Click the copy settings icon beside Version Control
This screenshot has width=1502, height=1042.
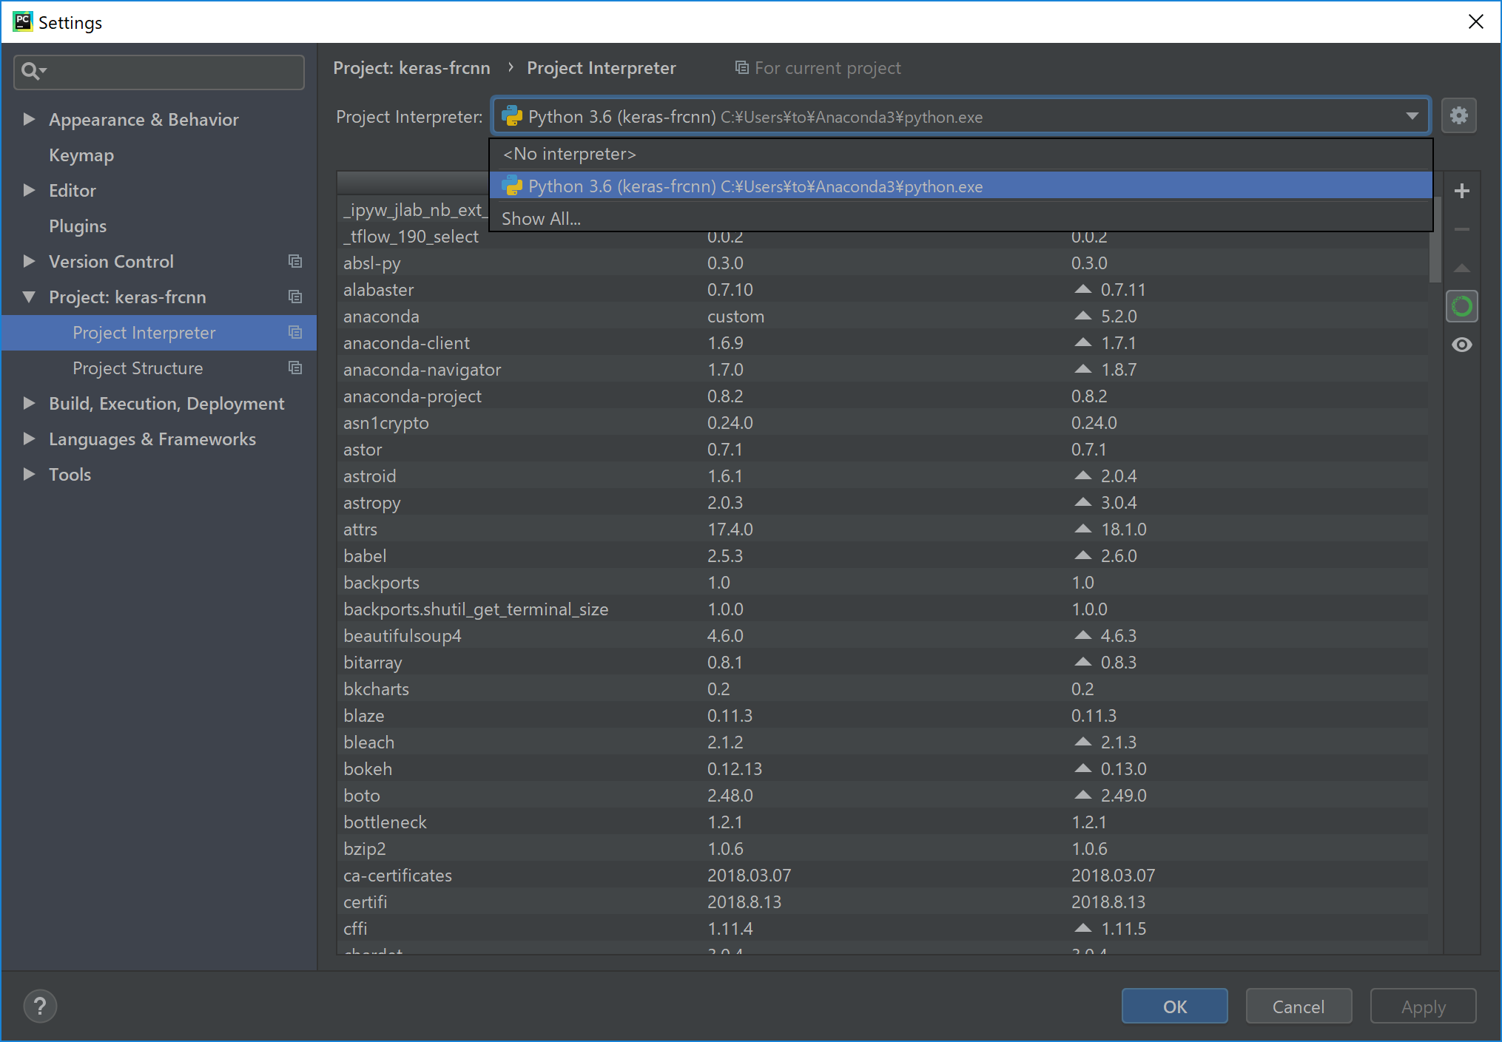pos(295,261)
